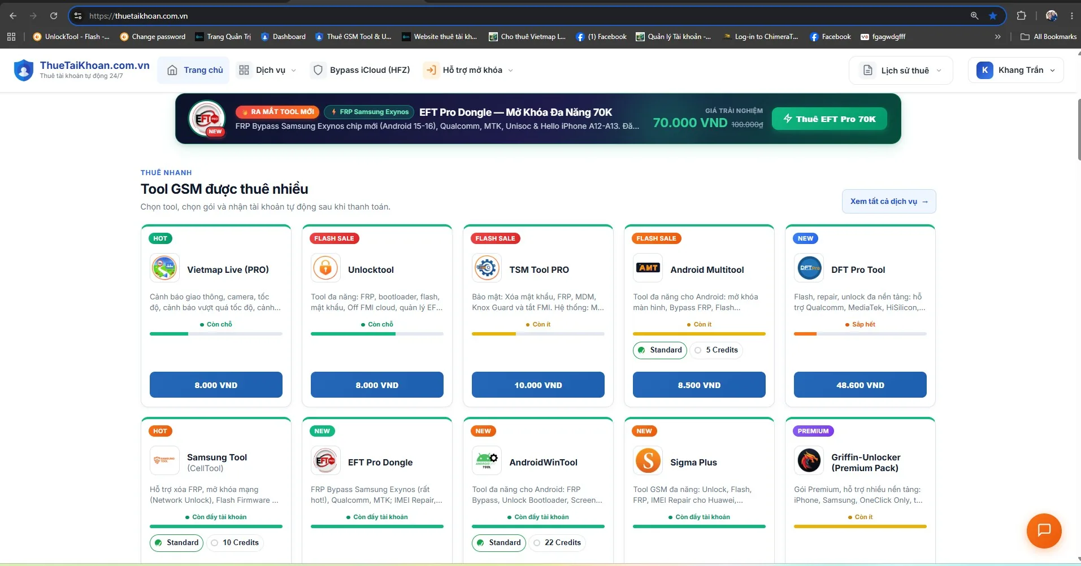Open the browser extensions puzzle icon

coord(1021,16)
